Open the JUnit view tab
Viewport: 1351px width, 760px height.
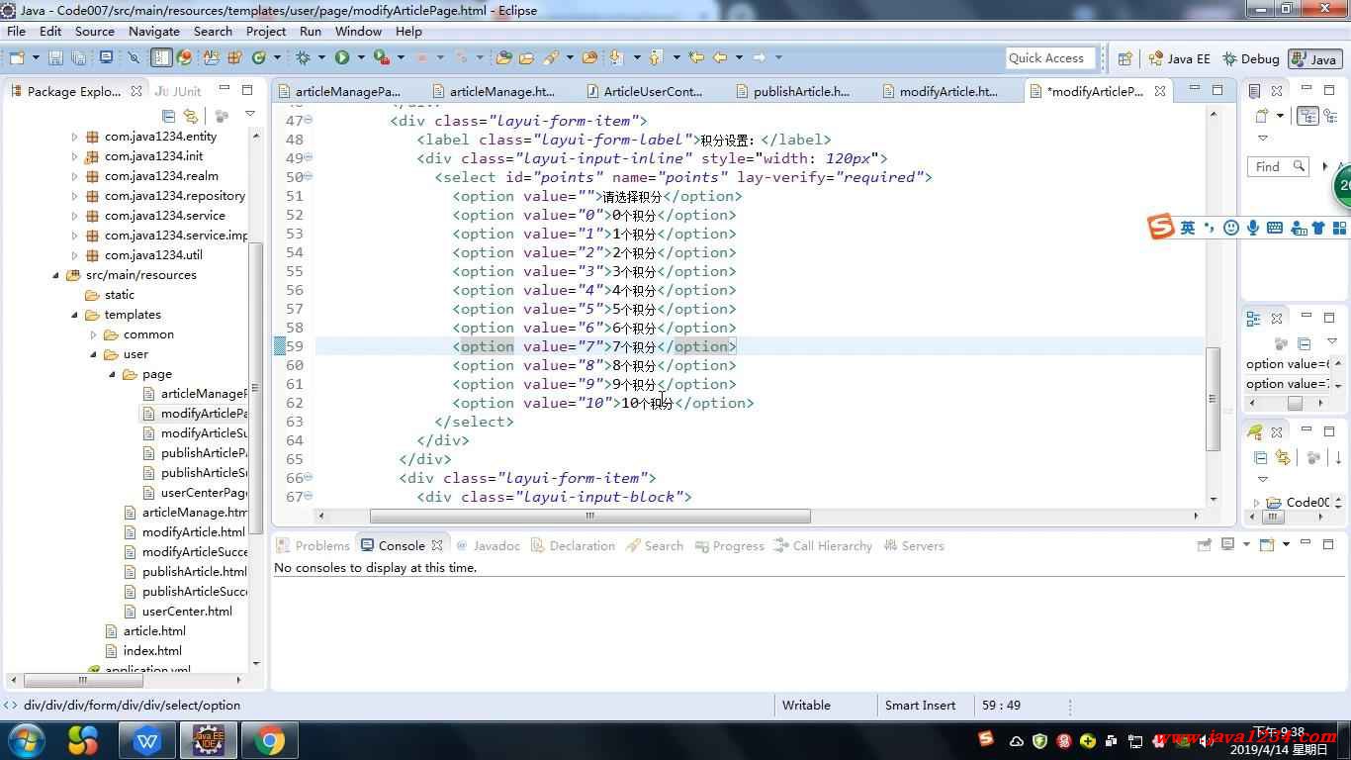tap(177, 91)
